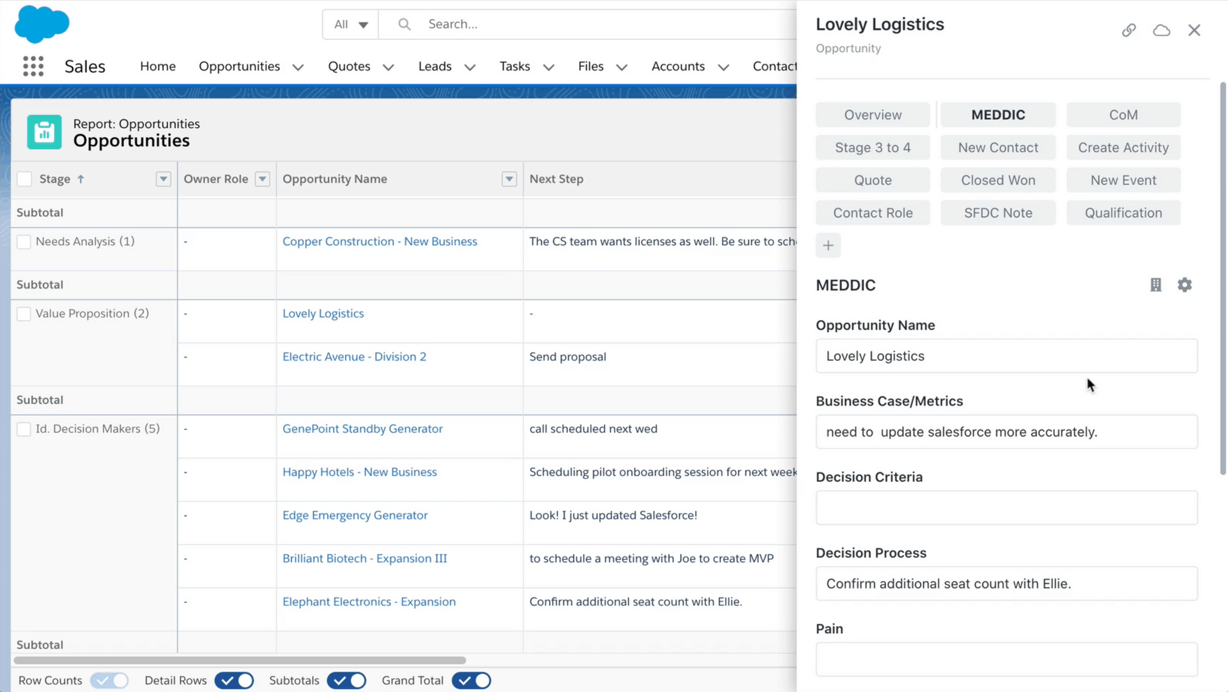Click the report horizontal scrollbar
Screen dimensions: 1228x692
click(239, 661)
